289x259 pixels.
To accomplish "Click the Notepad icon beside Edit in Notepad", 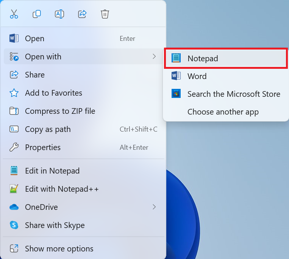I will 14,171.
